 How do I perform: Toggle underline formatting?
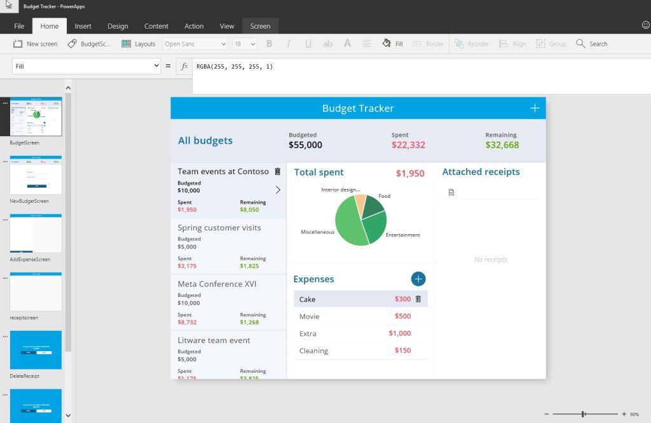point(308,44)
